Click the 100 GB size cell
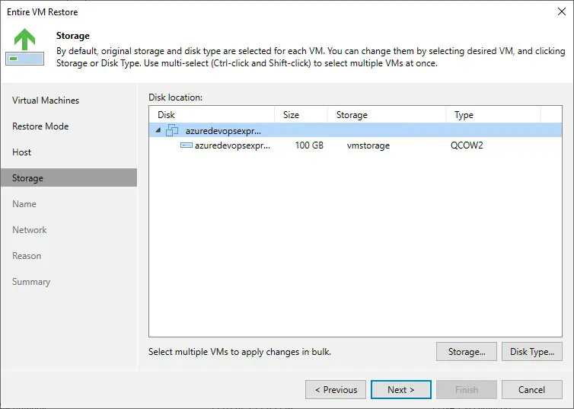 pos(309,145)
